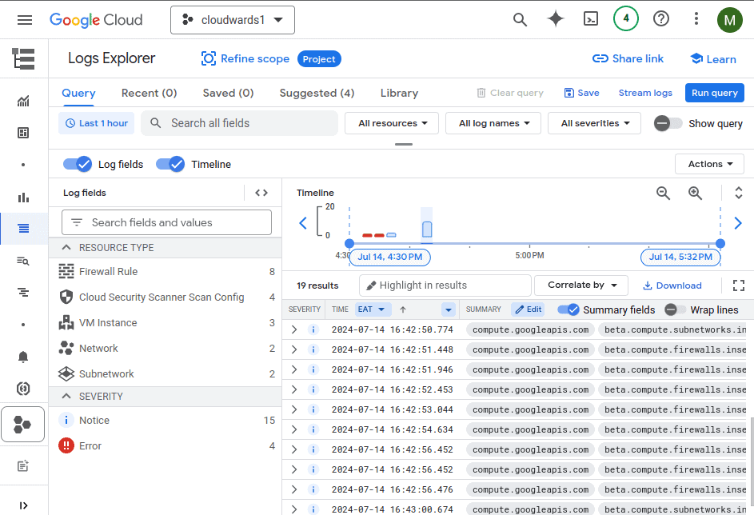Viewport: 754px width, 515px height.
Task: Open the Actions dropdown
Action: click(709, 164)
